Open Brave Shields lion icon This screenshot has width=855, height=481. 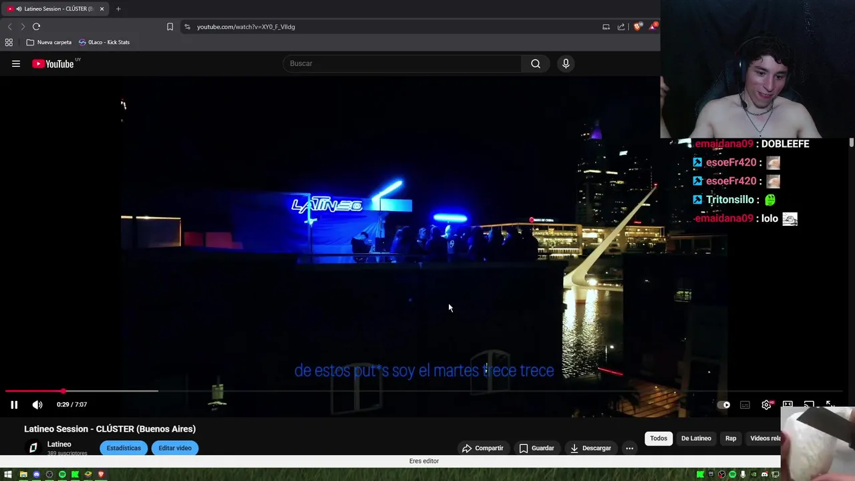[x=638, y=27]
